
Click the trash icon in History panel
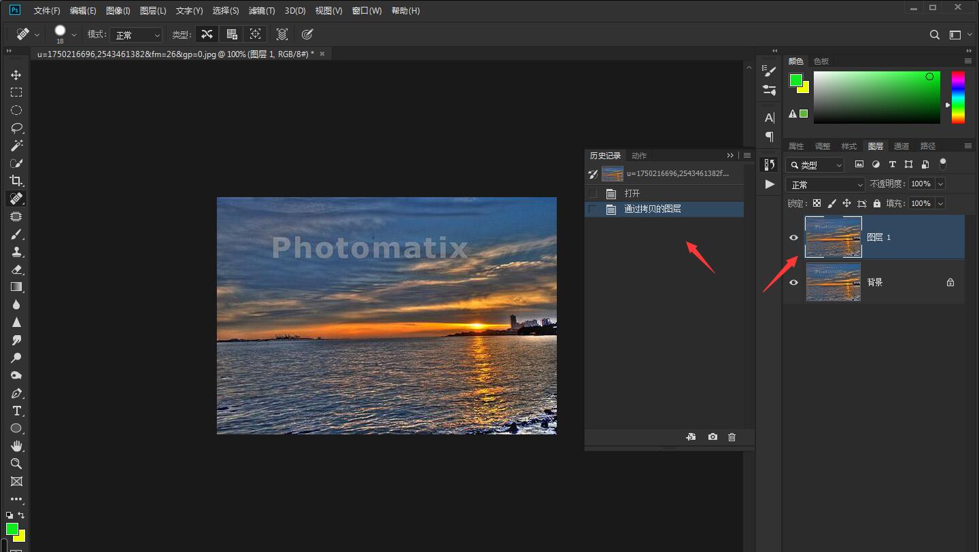point(732,437)
